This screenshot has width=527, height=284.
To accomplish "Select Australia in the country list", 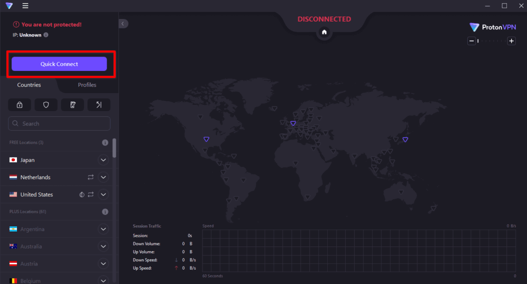I will 31,246.
